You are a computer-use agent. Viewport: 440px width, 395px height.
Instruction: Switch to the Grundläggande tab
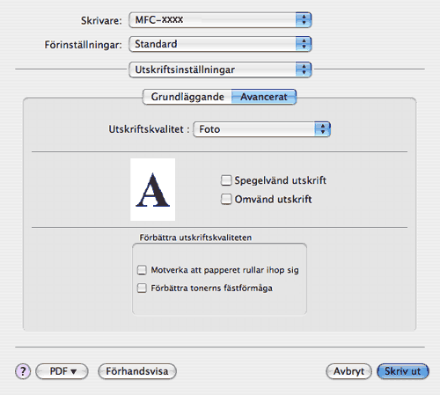click(187, 97)
